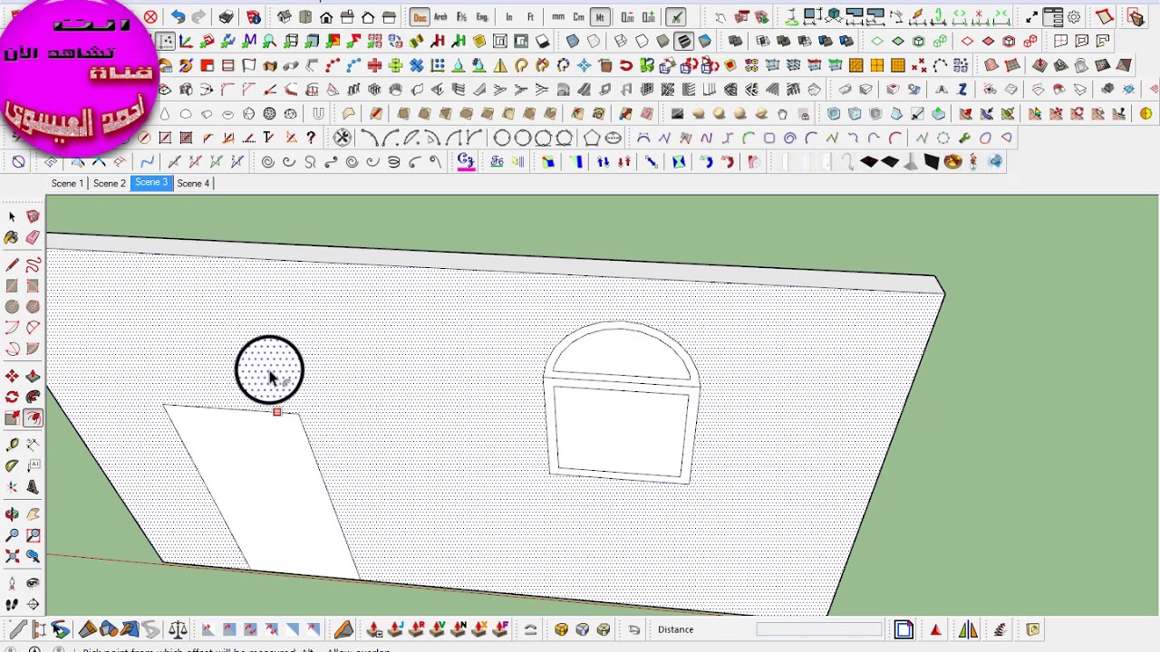Click the cancel red circle icon
This screenshot has width=1160, height=652.
[150, 17]
